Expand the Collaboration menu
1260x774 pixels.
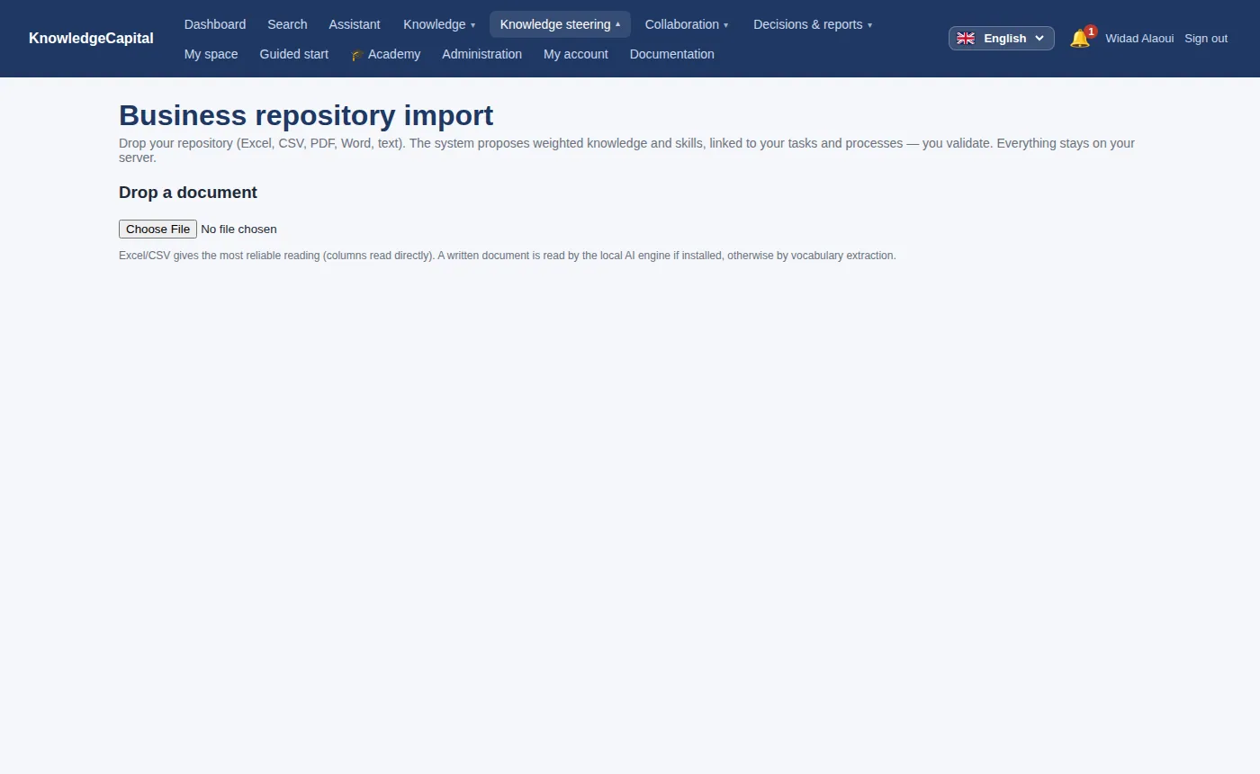point(687,24)
